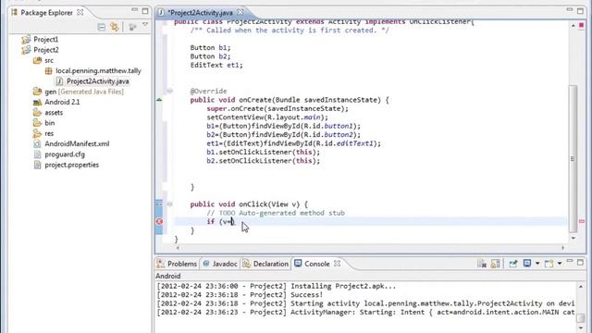Select the gen Generated Java Files folder
592x333 pixels.
(x=84, y=92)
